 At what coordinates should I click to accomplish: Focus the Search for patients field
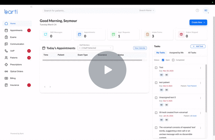90,10
